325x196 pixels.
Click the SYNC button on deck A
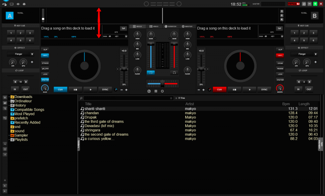coord(106,89)
